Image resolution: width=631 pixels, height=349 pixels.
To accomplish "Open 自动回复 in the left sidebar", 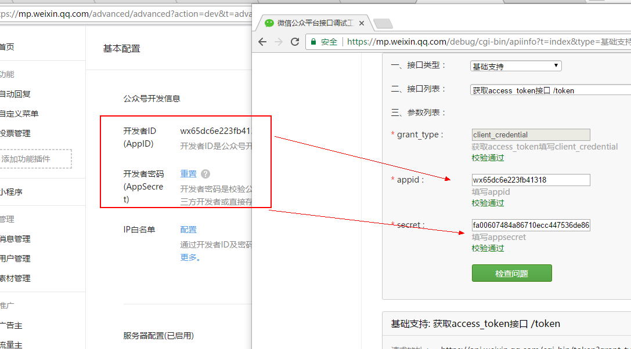I will [15, 94].
